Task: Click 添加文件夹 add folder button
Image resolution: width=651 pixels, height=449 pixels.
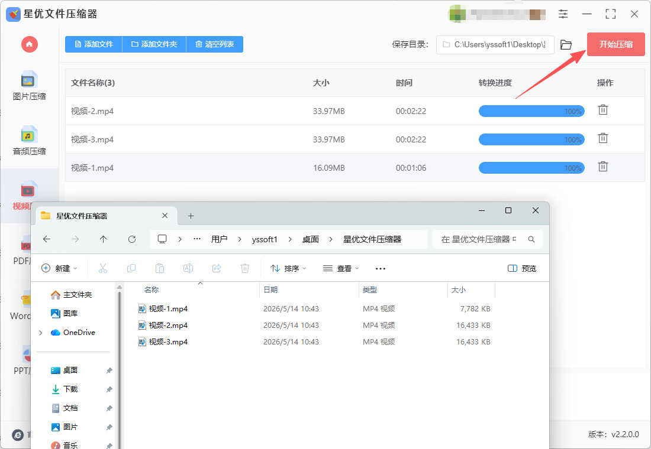Action: pyautogui.click(x=154, y=44)
